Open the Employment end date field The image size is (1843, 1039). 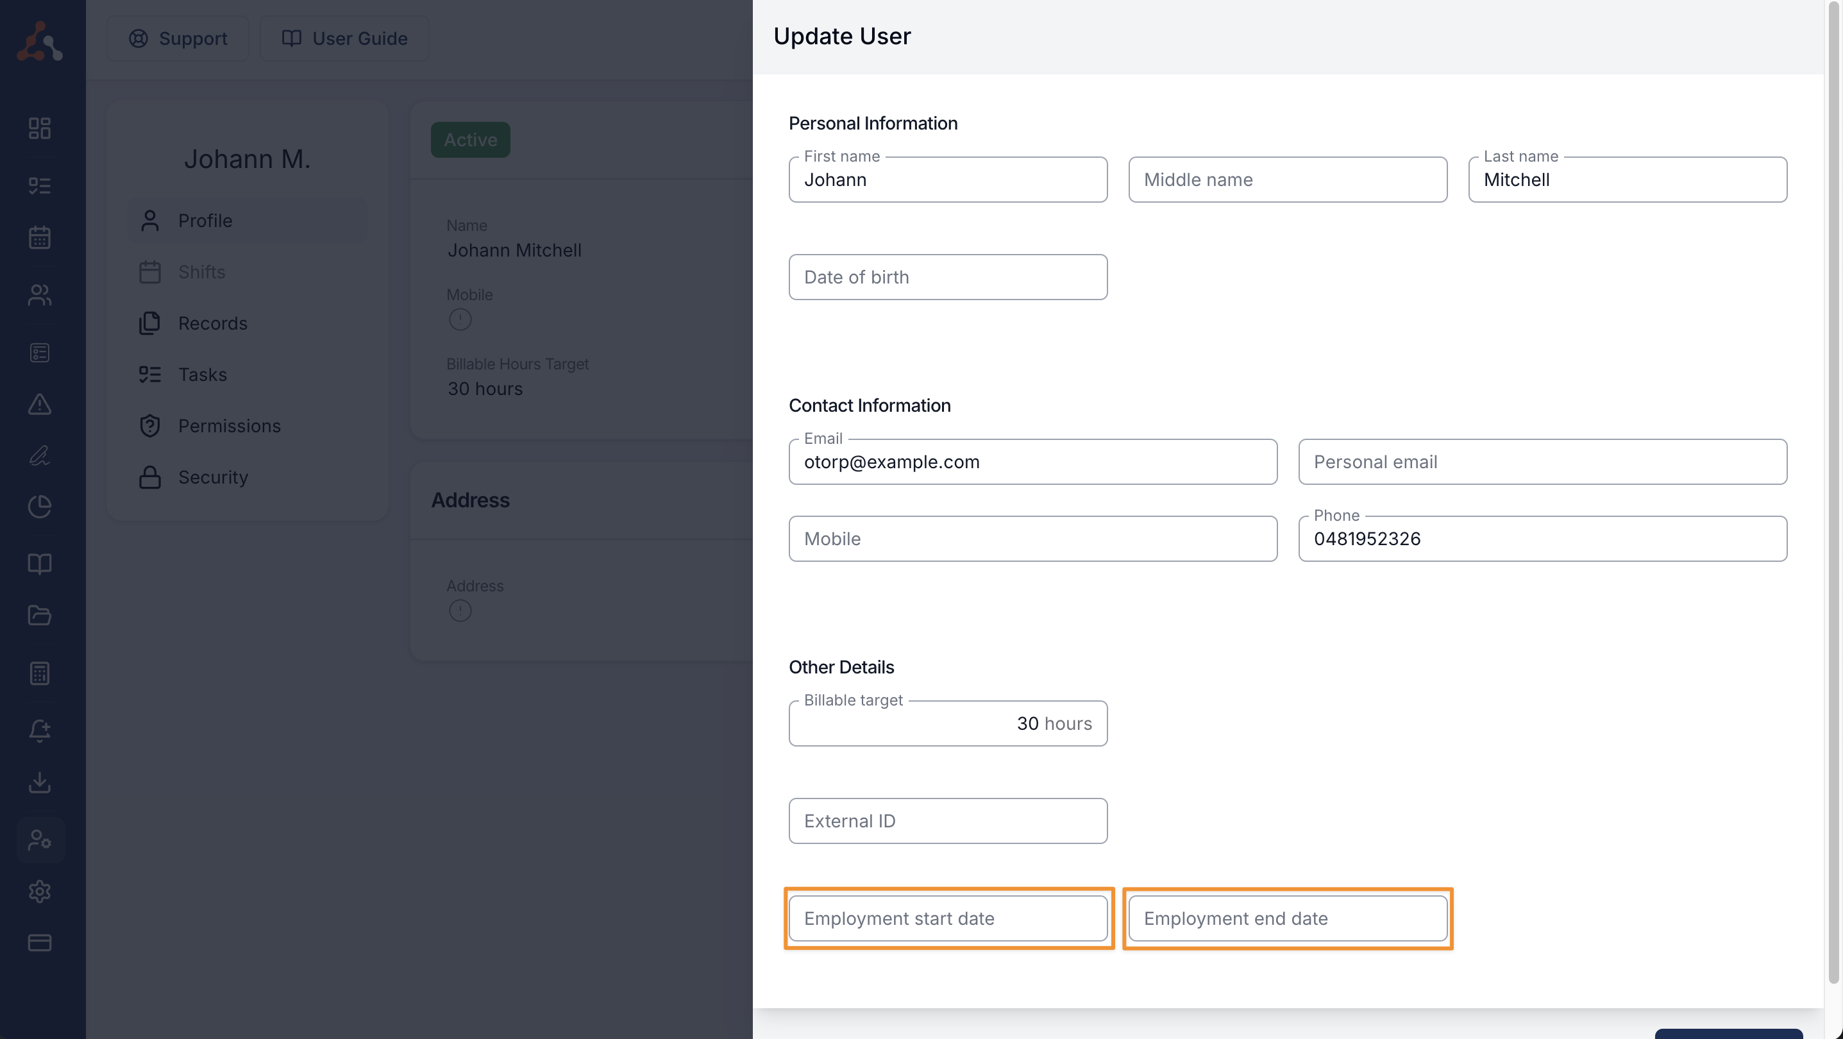1288,918
